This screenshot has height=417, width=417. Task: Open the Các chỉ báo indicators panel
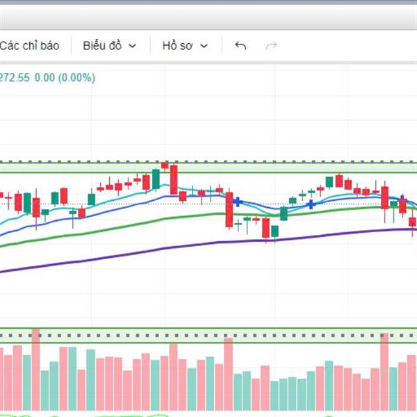click(29, 46)
